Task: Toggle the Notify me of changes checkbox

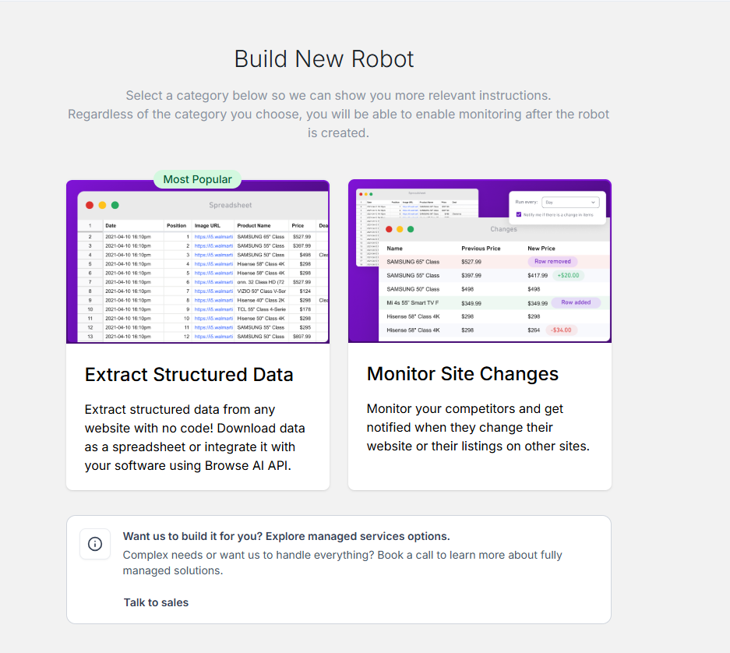Action: pyautogui.click(x=519, y=214)
